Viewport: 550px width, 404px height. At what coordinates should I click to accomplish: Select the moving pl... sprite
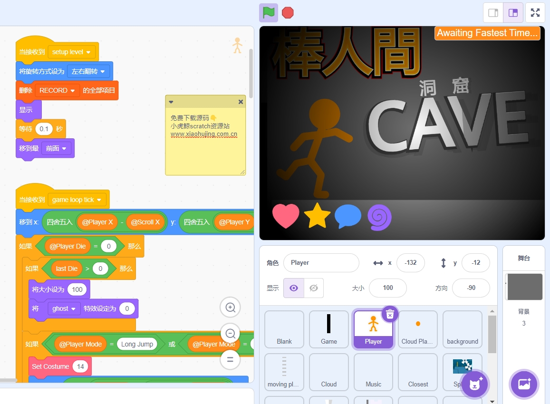[x=284, y=372]
